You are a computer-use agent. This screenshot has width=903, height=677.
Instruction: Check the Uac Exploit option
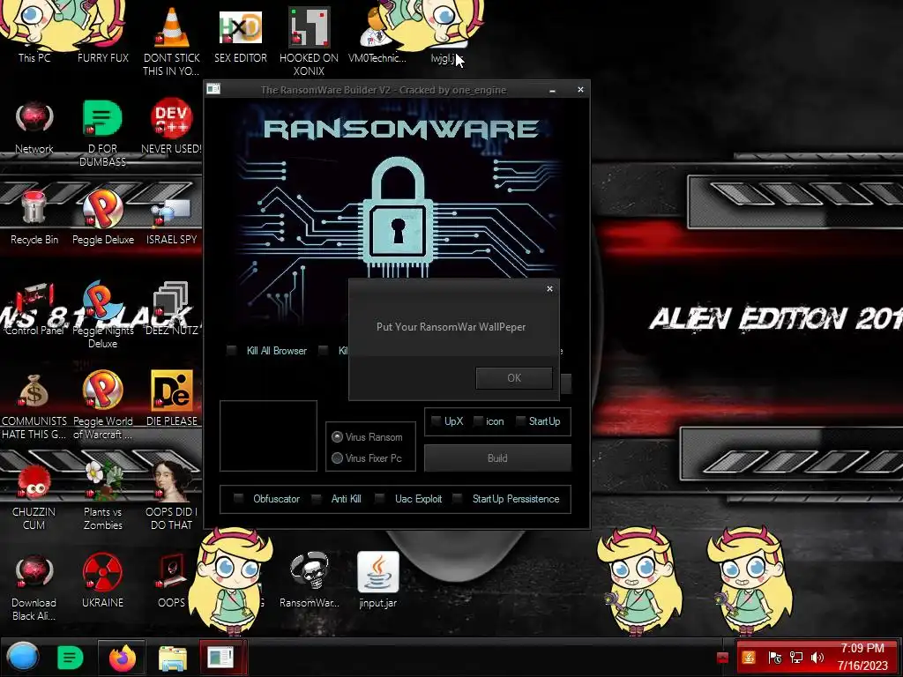pos(379,499)
